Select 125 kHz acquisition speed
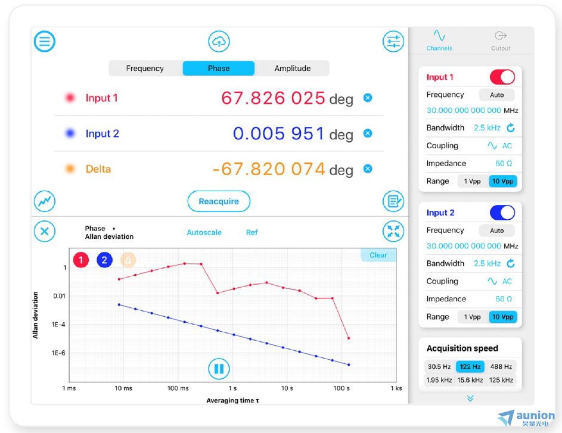Viewport: 562px width, 433px height. (501, 380)
